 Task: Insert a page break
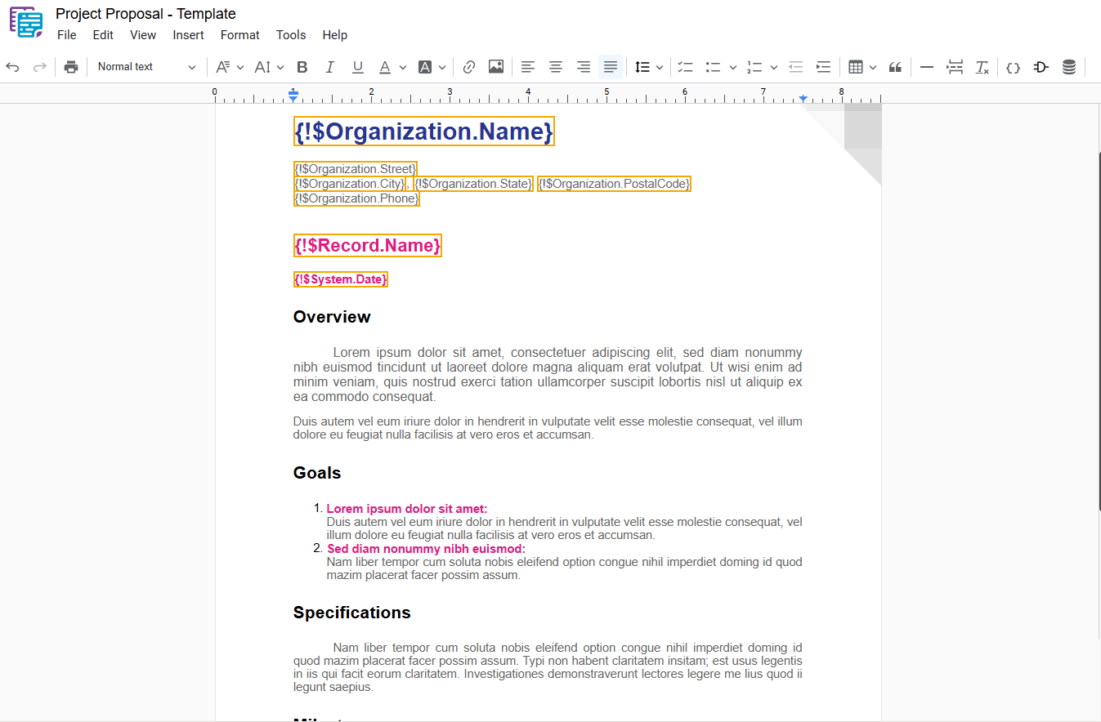click(955, 67)
